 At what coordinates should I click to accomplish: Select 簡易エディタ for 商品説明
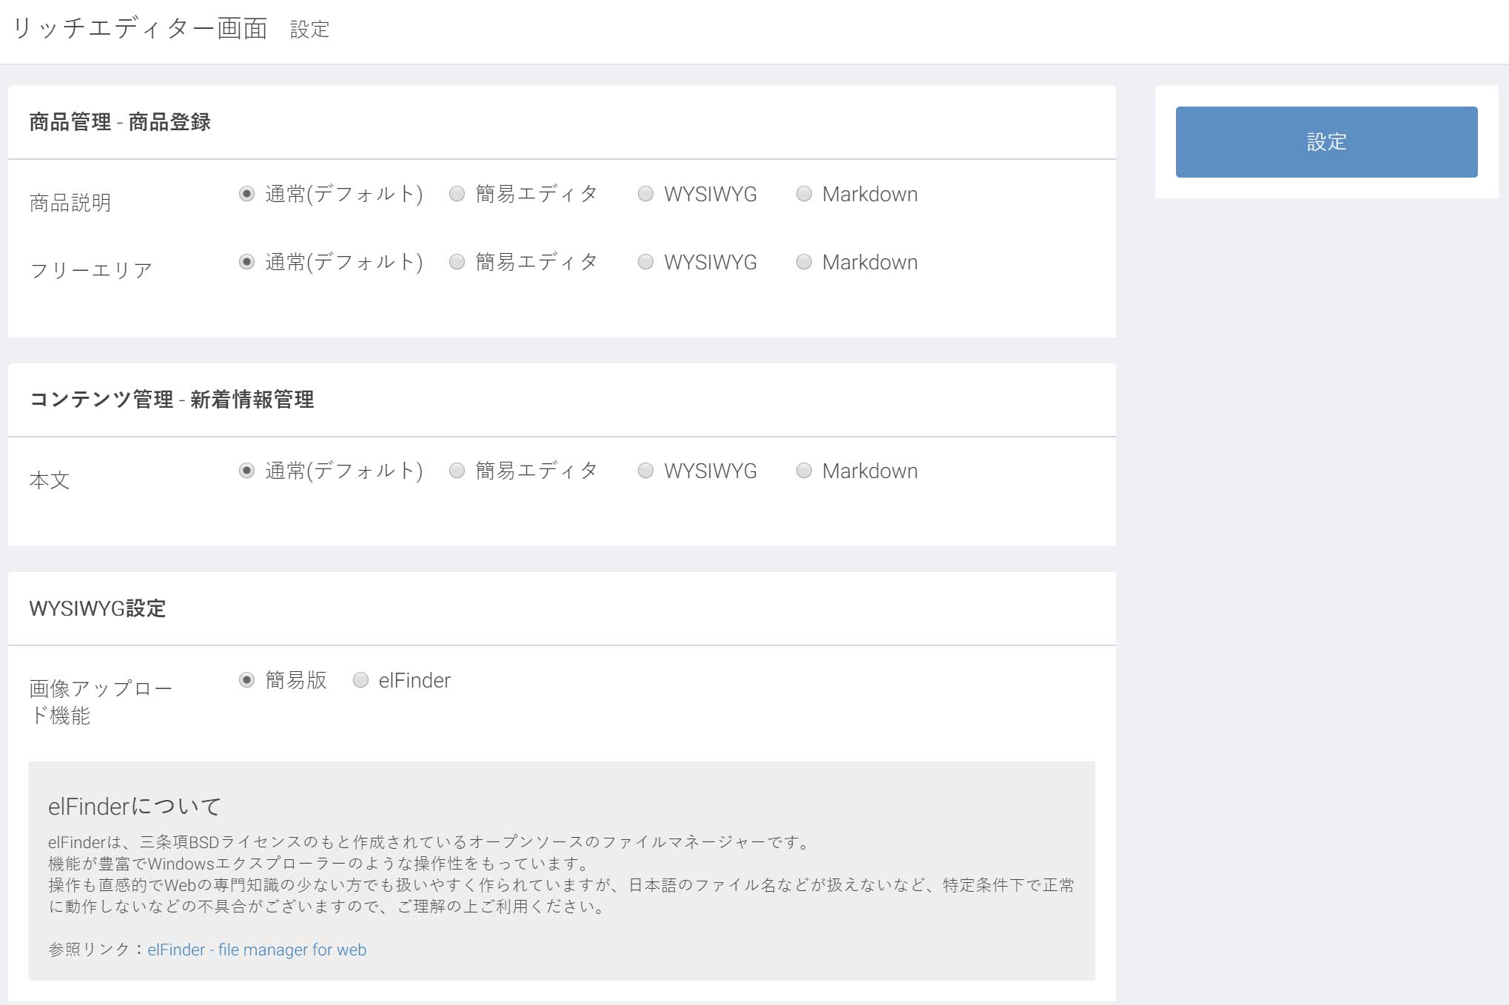point(457,194)
